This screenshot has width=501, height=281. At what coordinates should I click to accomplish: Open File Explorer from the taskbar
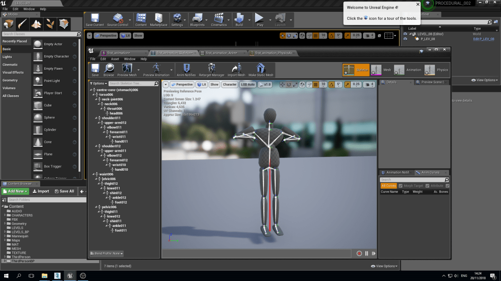[44, 276]
